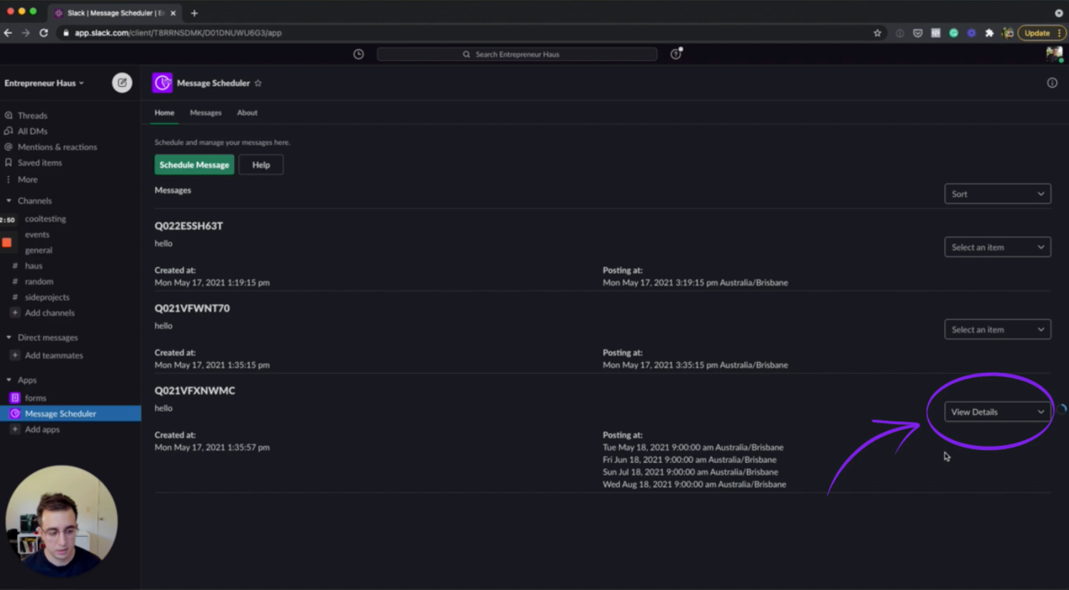Collapse the Channels section
Image resolution: width=1069 pixels, height=590 pixels.
click(x=9, y=201)
